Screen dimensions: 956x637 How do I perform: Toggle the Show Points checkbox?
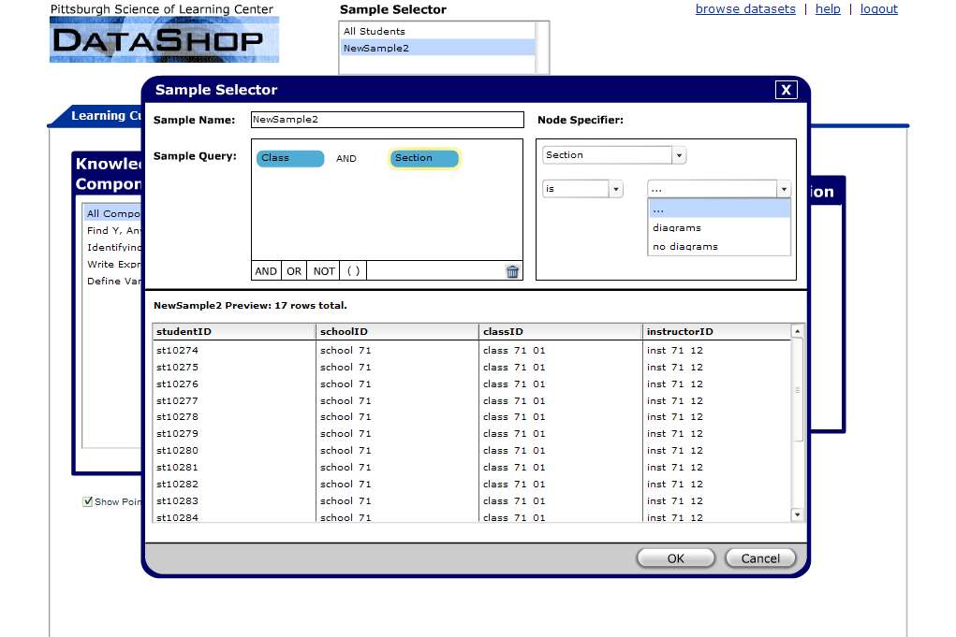(x=88, y=501)
